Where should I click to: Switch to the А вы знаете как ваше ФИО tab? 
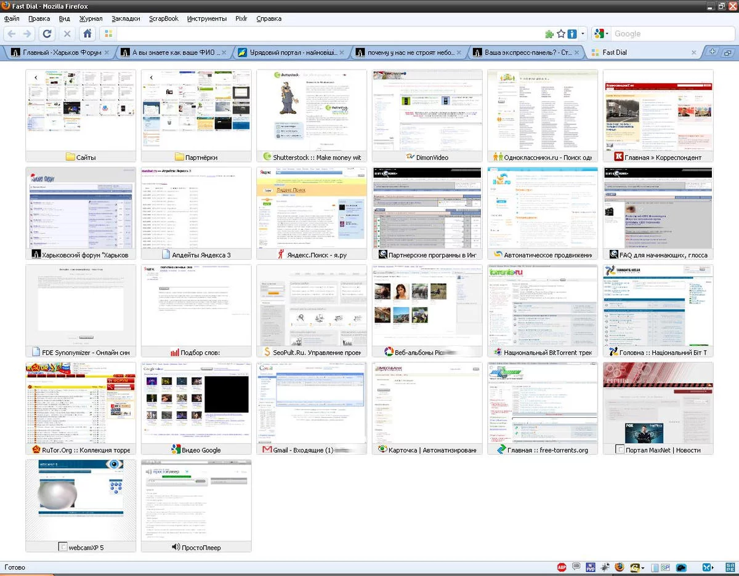point(172,52)
